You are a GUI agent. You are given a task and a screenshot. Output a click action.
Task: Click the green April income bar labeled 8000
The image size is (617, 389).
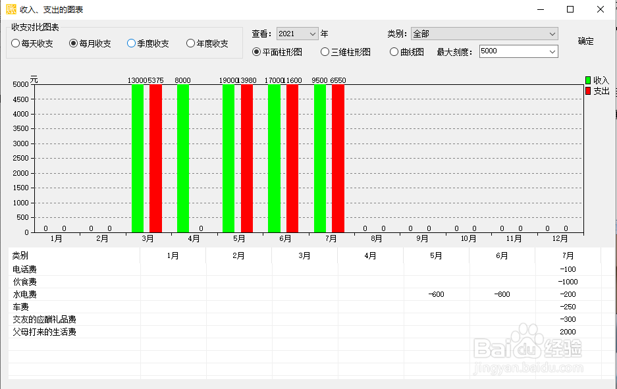point(183,158)
